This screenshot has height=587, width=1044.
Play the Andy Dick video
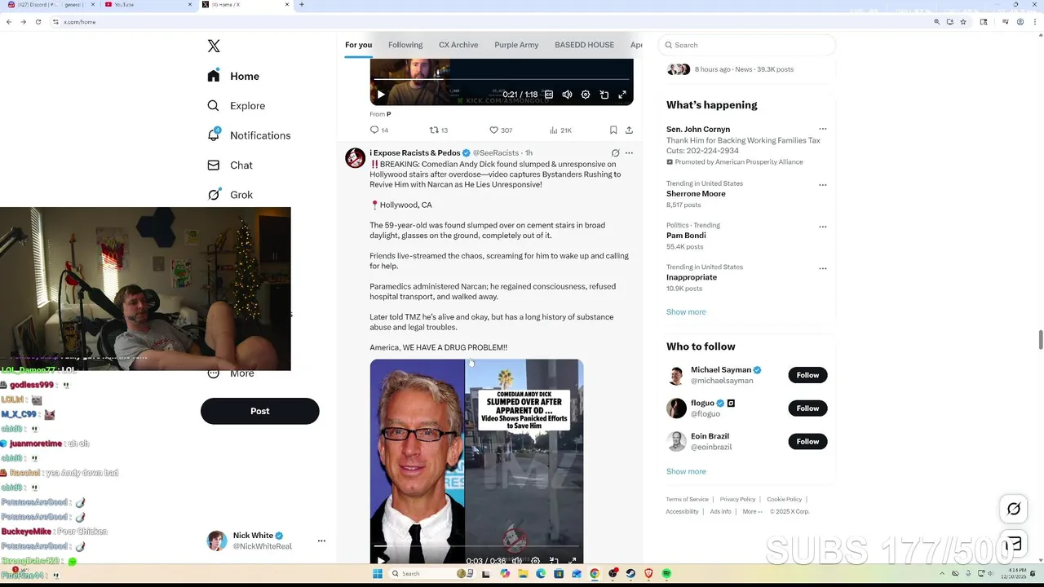point(381,561)
